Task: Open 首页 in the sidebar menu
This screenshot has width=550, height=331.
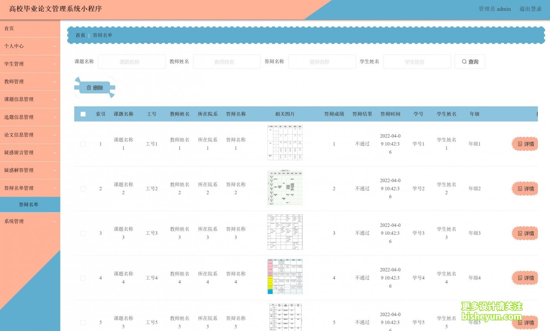Action: (30, 28)
